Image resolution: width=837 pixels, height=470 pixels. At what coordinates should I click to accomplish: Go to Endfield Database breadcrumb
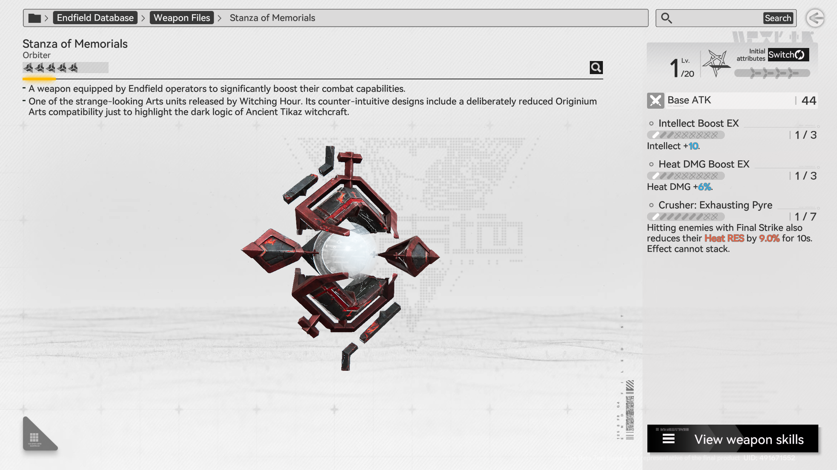click(95, 18)
